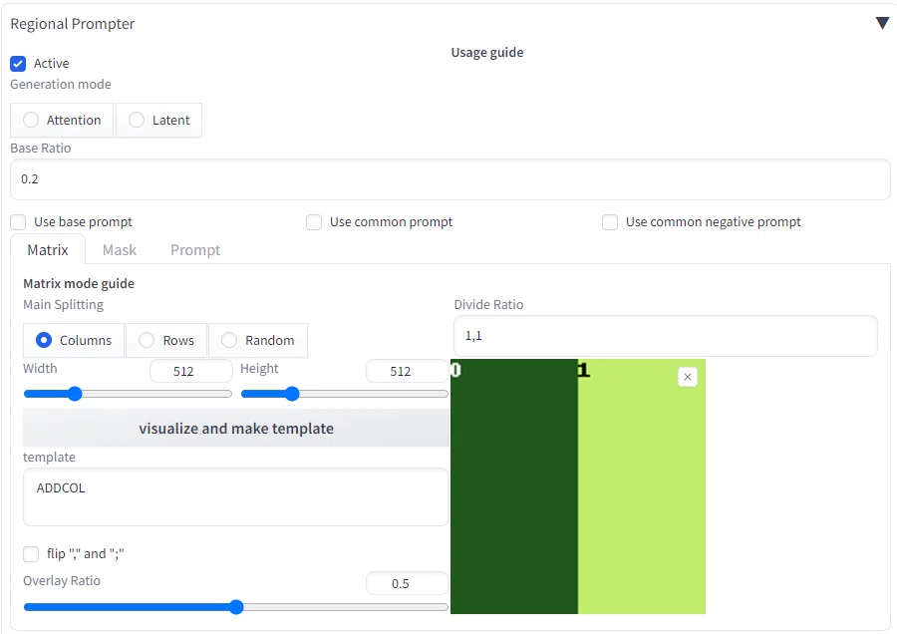Click visualize and make template button
Viewport: 897px width, 634px height.
pyautogui.click(x=235, y=428)
